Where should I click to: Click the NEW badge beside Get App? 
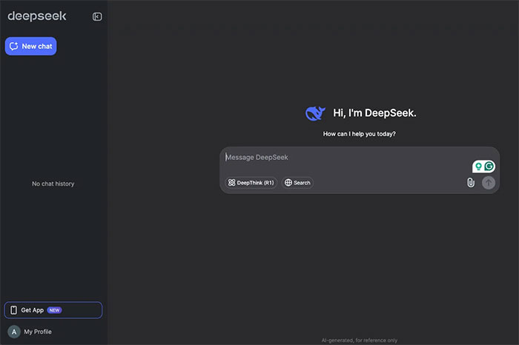(55, 310)
